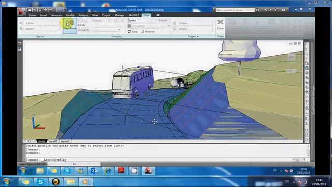Click the Speed value field showing km/h

click(162, 21)
